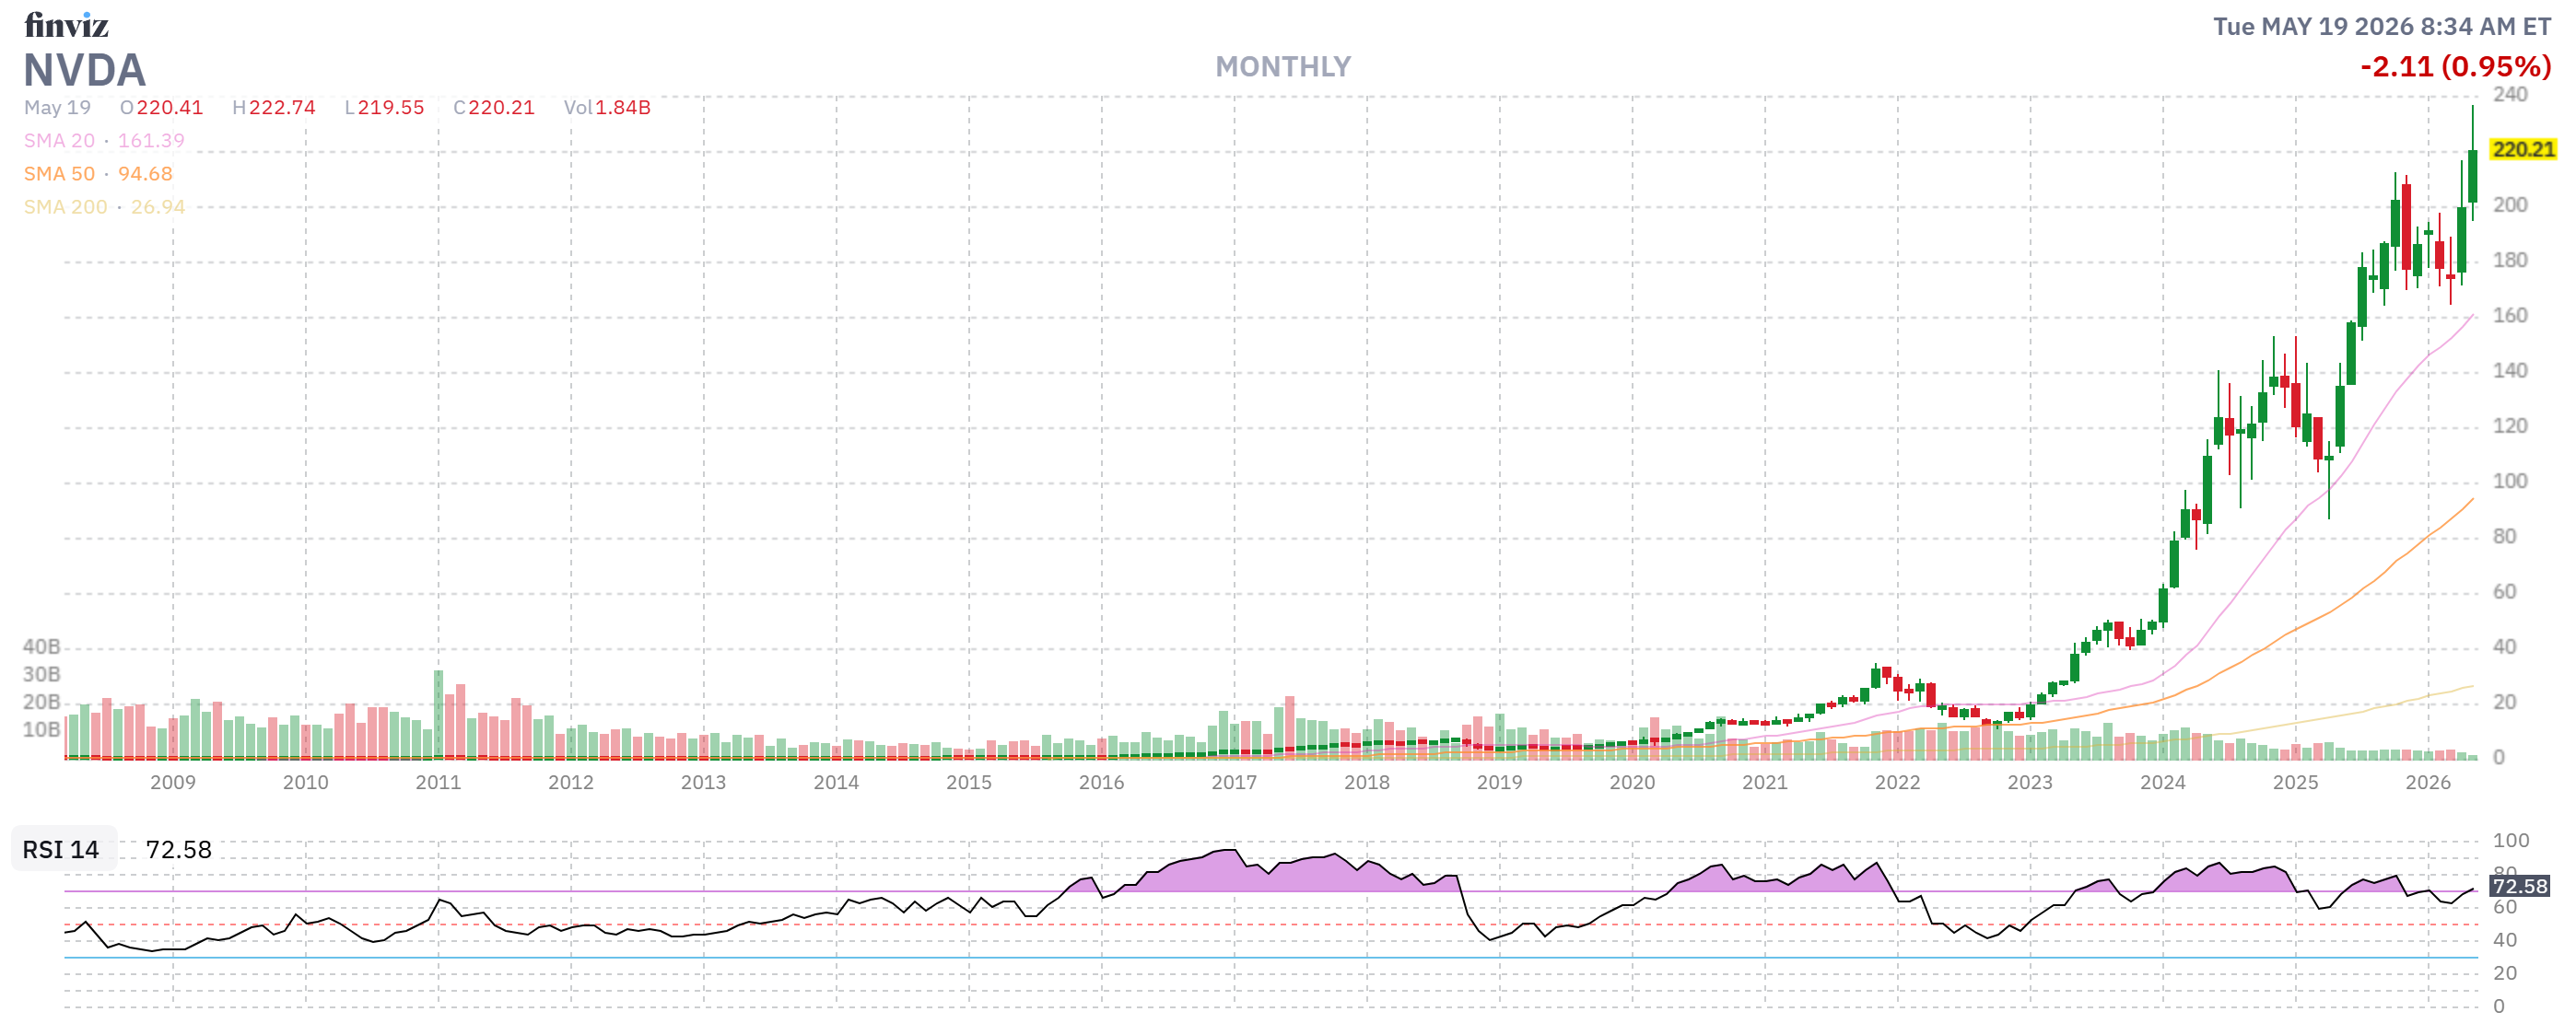
Task: Click the 100 price axis label
Action: pyautogui.click(x=2510, y=482)
